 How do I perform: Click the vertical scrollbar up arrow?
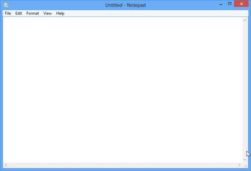(245, 20)
